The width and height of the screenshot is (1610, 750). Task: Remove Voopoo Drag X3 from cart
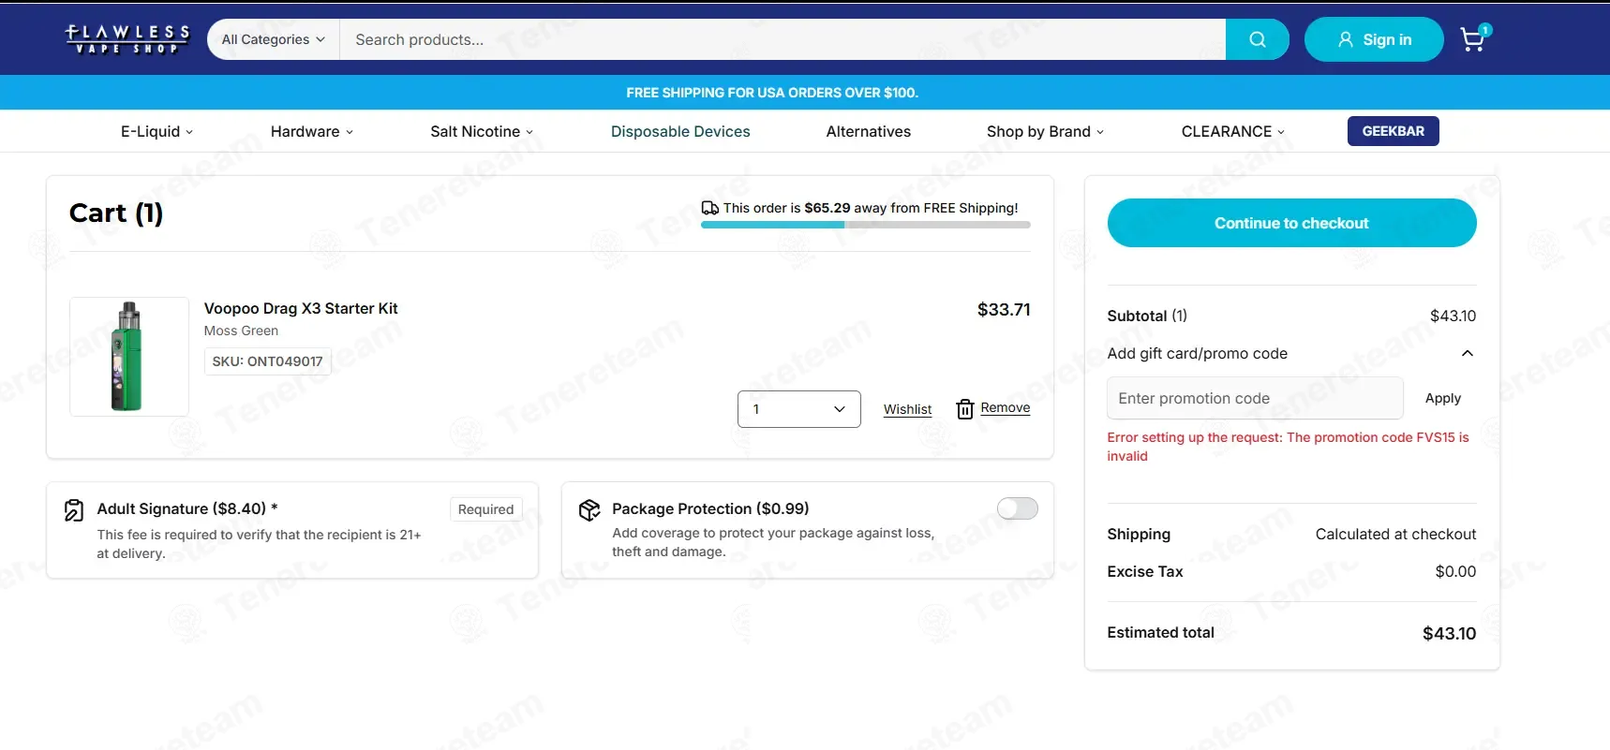[x=1006, y=407]
